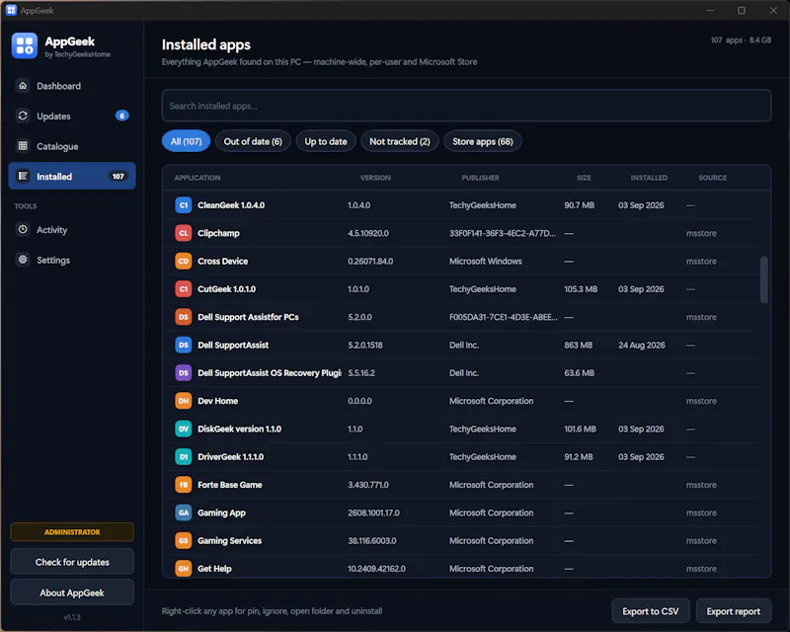Select the All (107) filter
The height and width of the screenshot is (632, 790).
(x=186, y=141)
